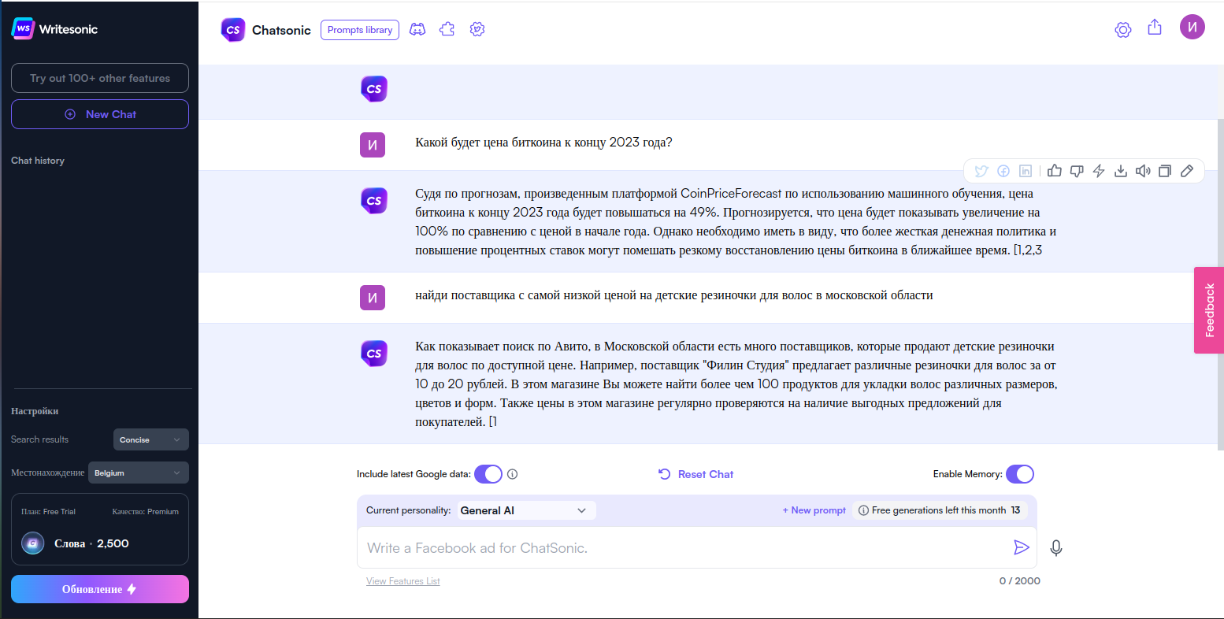
Task: Click the Chatsonic logo in header
Action: [266, 30]
